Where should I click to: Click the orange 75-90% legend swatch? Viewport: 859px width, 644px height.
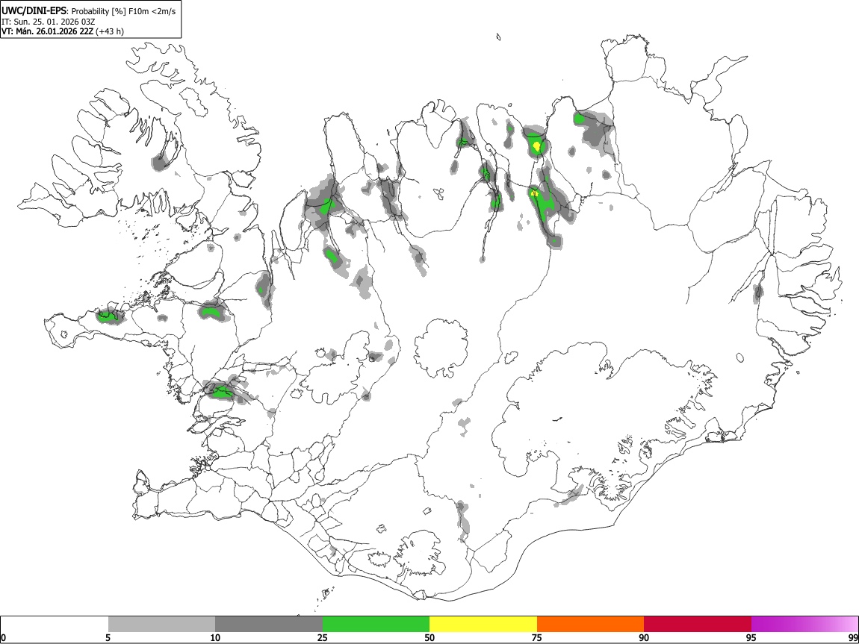590,624
